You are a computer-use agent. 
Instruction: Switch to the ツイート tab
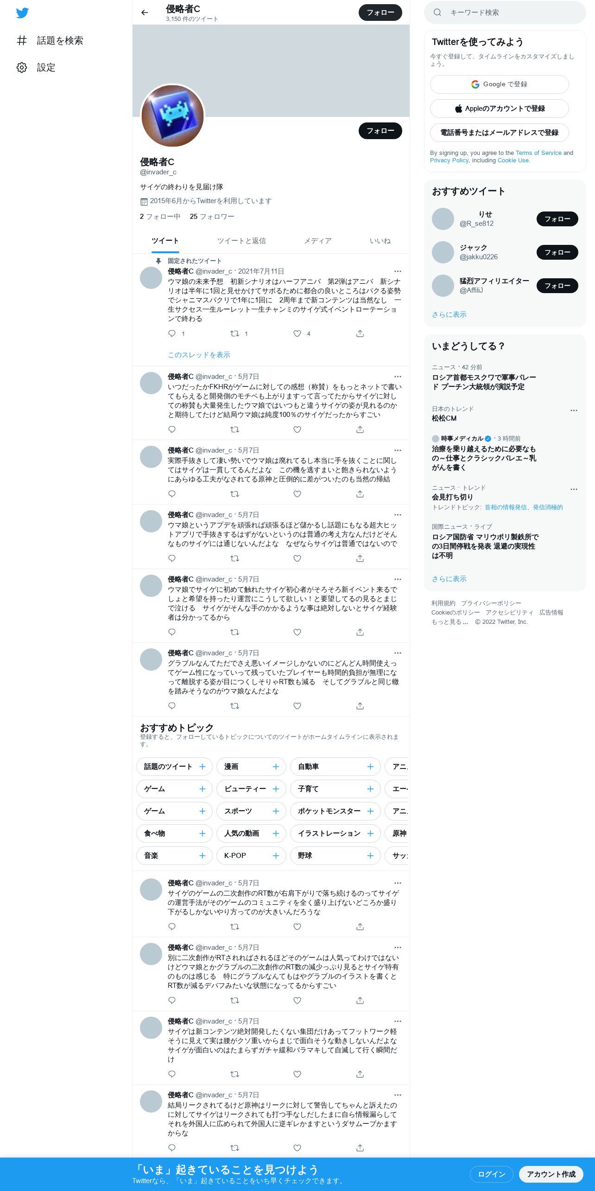pyautogui.click(x=165, y=241)
